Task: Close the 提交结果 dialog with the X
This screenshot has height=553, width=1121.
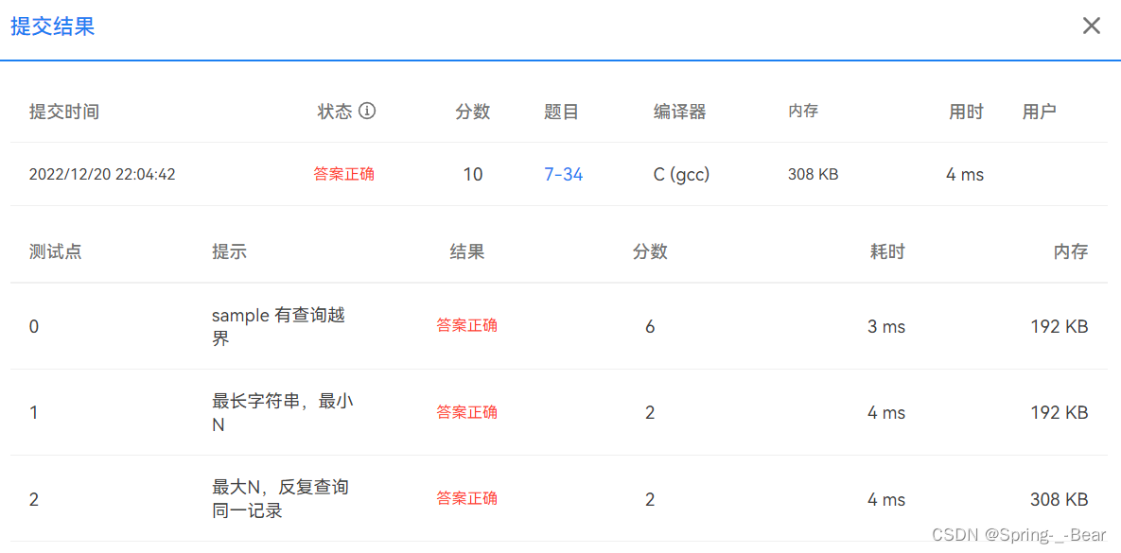Action: 1091,26
